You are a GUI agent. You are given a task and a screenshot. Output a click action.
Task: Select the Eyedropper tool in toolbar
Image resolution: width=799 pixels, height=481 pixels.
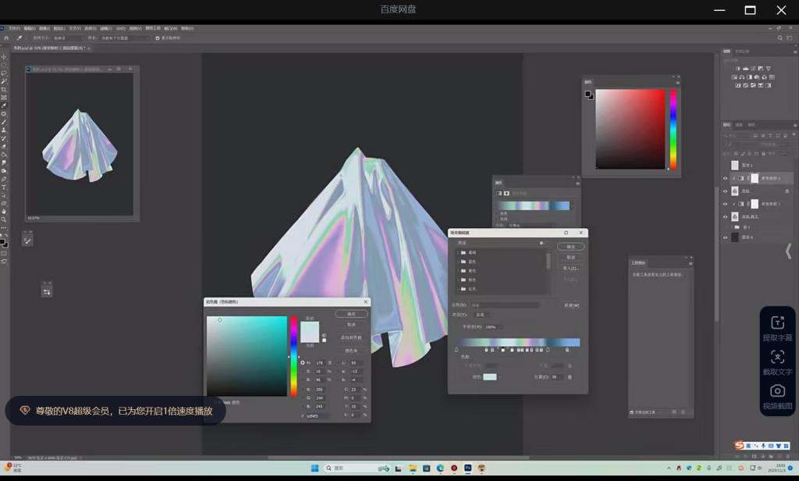click(4, 105)
